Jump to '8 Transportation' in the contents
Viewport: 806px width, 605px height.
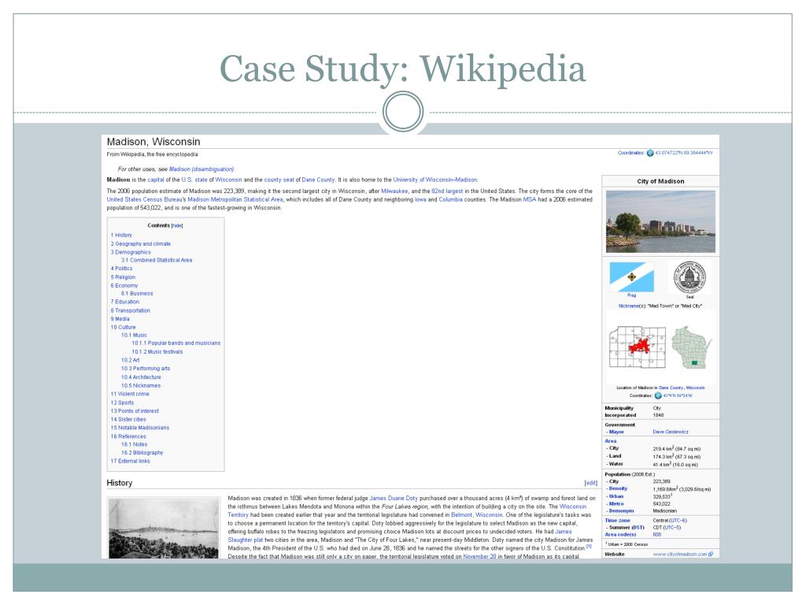point(131,310)
